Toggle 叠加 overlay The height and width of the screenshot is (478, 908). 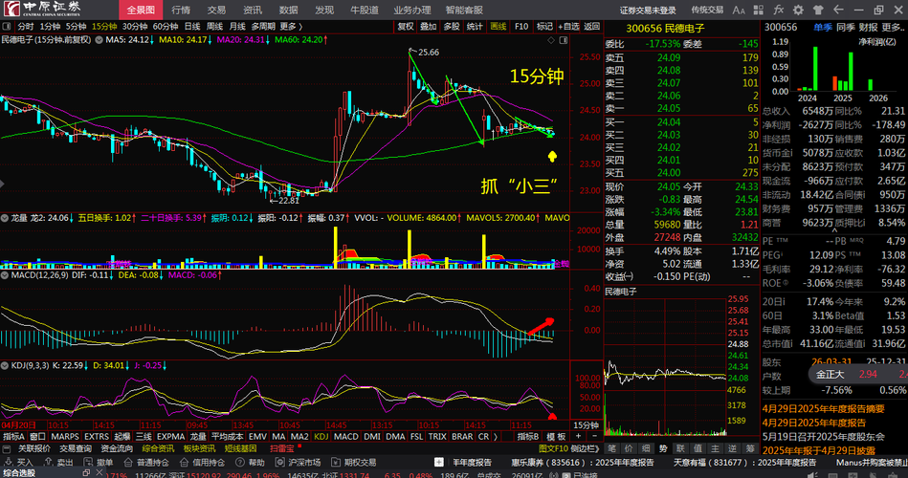point(429,26)
